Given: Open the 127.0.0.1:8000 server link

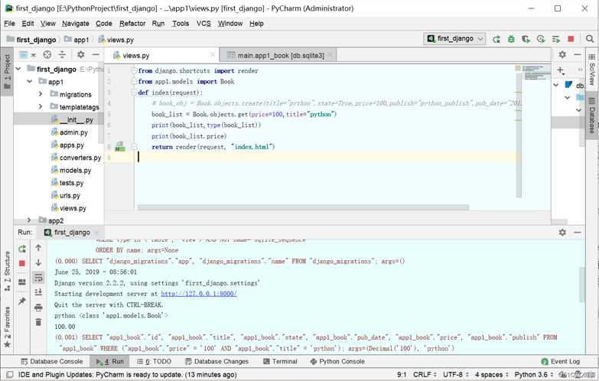Looking at the screenshot, I should tap(199, 294).
